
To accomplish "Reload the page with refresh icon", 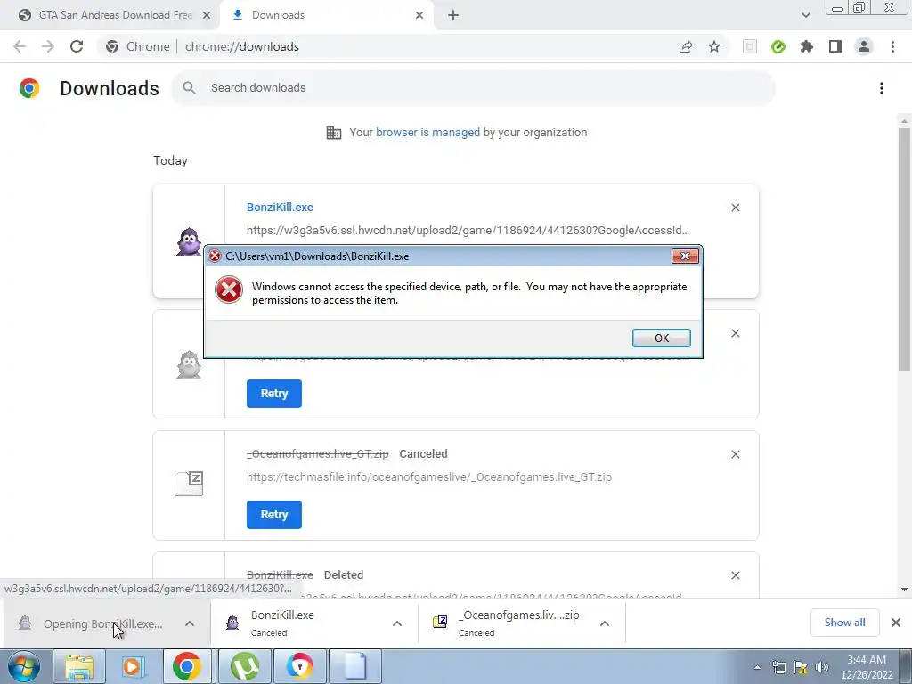I will [x=77, y=46].
